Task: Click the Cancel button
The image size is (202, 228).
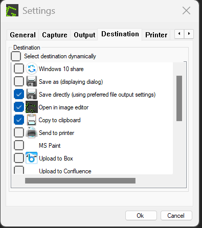Action: point(176,216)
